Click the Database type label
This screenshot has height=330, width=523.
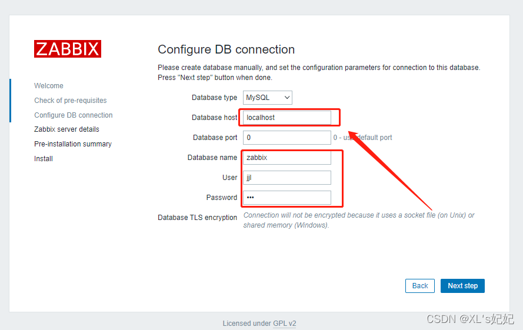click(215, 98)
